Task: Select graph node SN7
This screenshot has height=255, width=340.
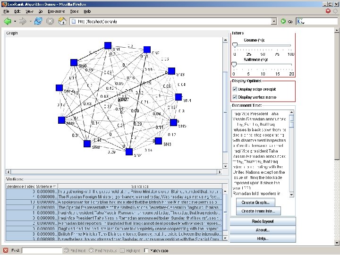Action: [129, 152]
